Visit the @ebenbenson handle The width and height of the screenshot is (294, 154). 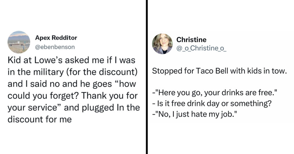55,47
